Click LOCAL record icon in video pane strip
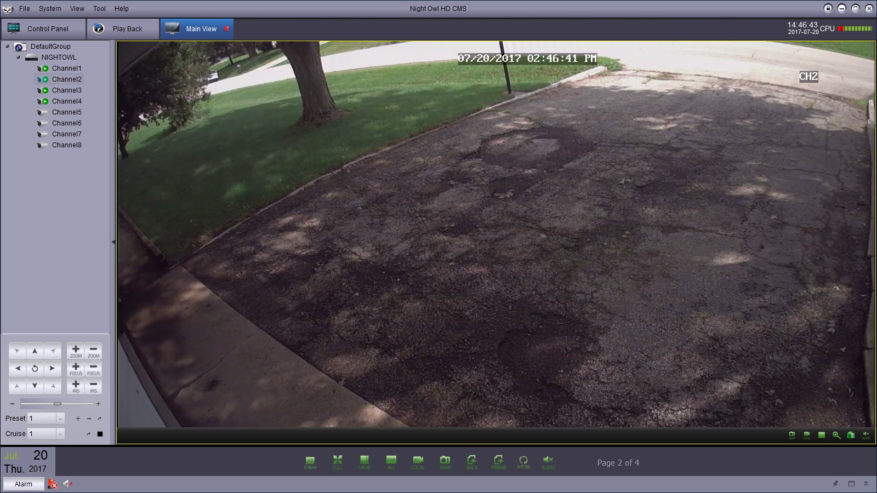The width and height of the screenshot is (877, 493). pyautogui.click(x=807, y=435)
